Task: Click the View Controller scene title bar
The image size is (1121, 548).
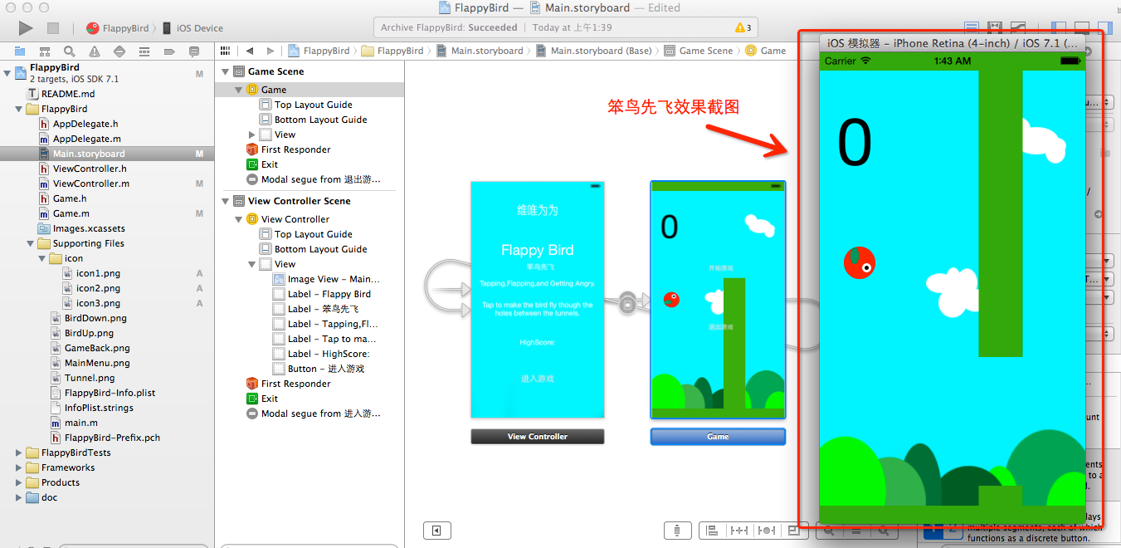Action: 538,436
